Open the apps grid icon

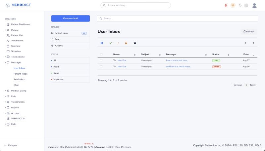click(x=246, y=5)
